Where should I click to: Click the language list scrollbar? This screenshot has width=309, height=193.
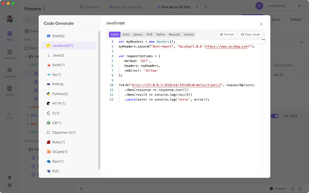(x=99, y=100)
